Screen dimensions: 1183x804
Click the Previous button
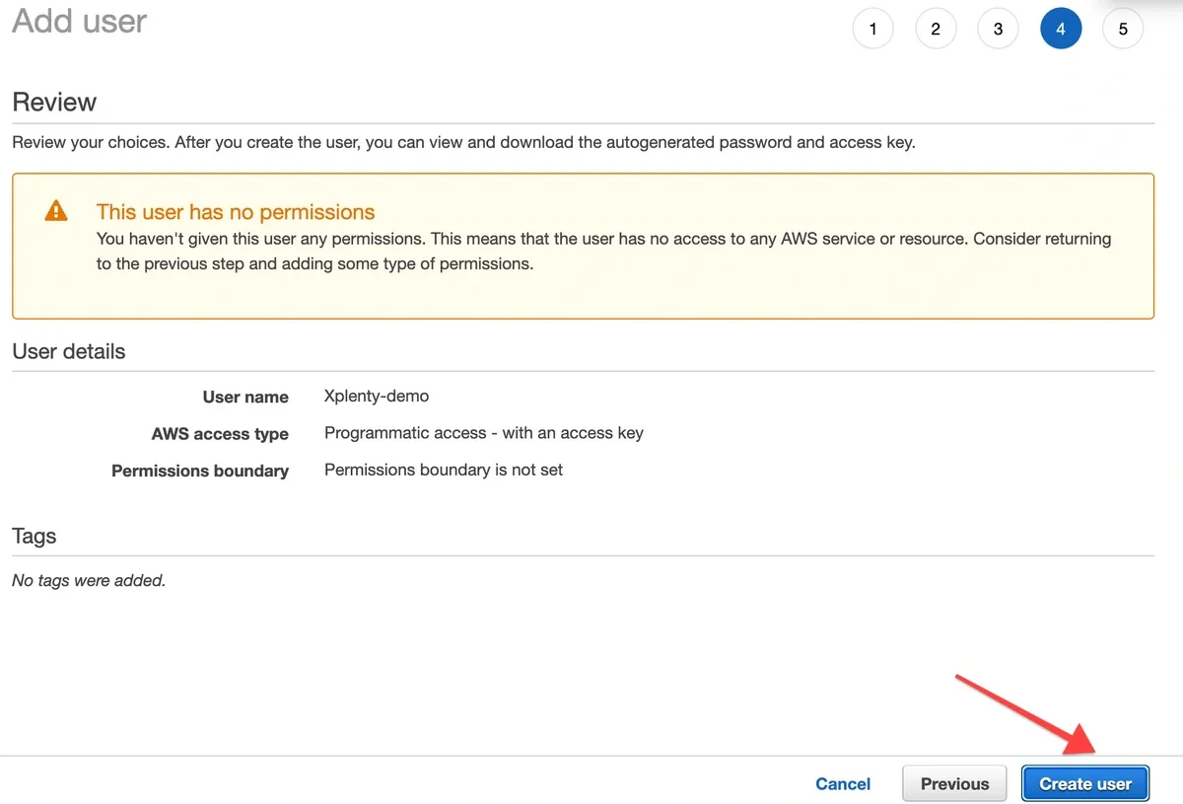click(x=953, y=783)
